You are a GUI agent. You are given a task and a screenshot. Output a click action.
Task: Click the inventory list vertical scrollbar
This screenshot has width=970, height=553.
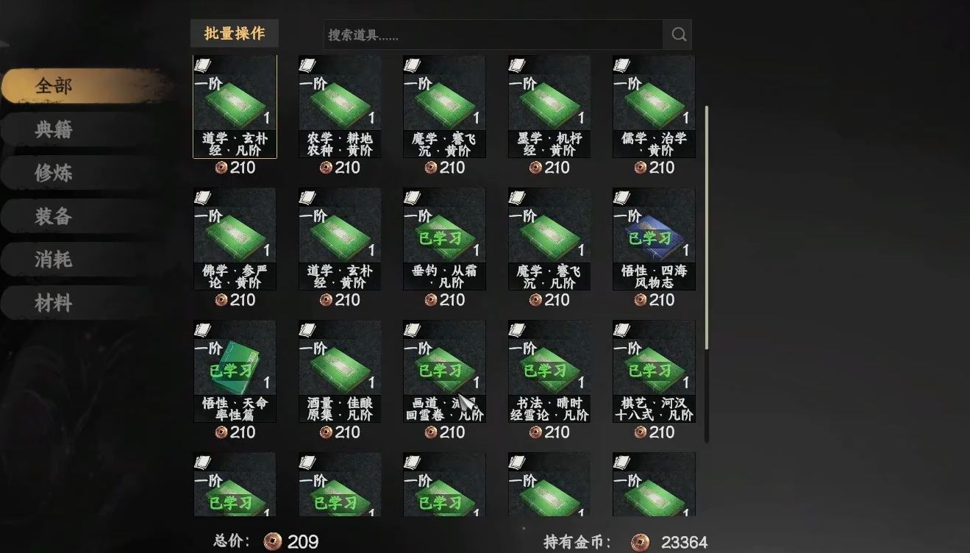click(x=707, y=274)
